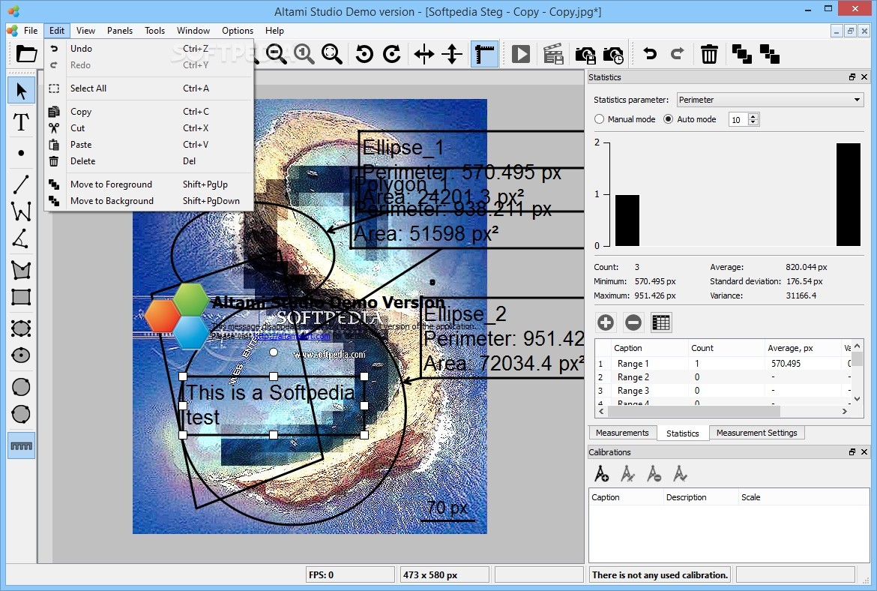Add a statistics range plus button
This screenshot has height=591, width=877.
605,322
